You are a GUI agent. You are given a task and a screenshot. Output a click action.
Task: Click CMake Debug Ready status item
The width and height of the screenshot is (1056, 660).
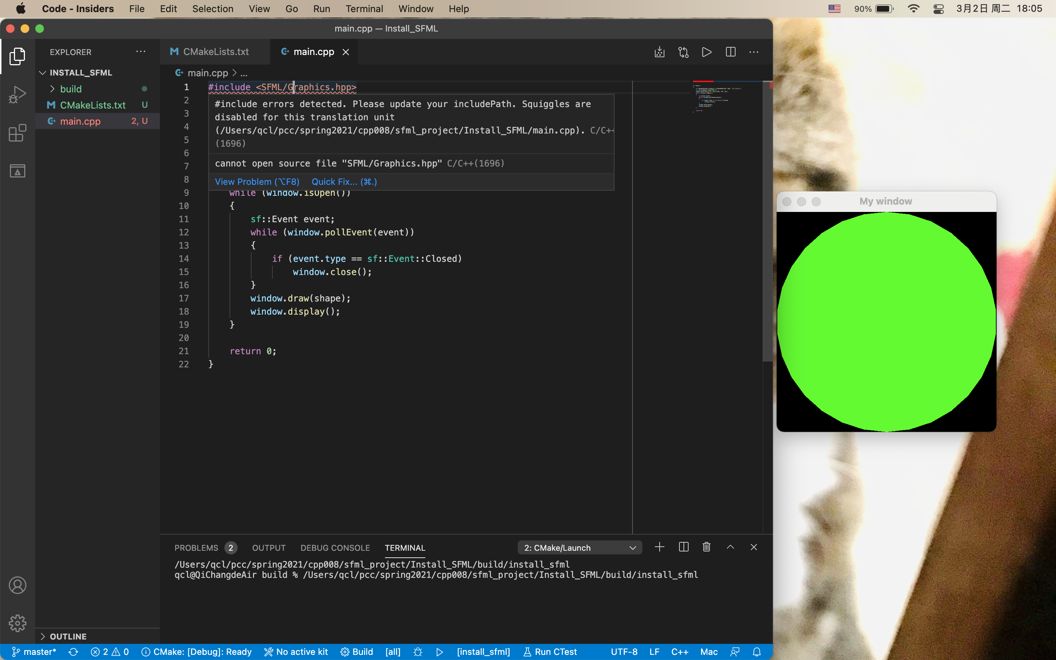(197, 652)
